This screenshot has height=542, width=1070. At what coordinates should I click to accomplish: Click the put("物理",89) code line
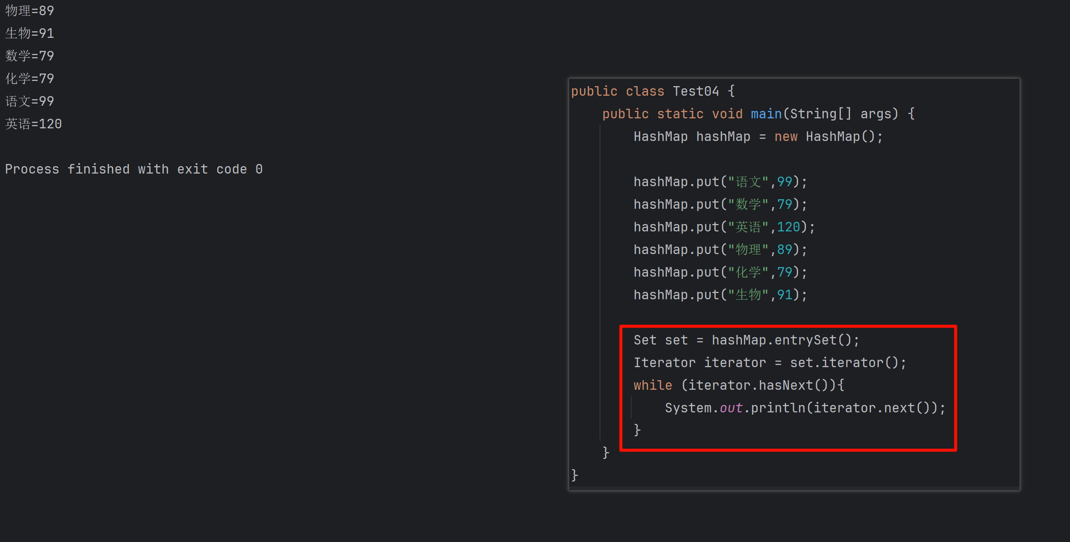coord(720,250)
